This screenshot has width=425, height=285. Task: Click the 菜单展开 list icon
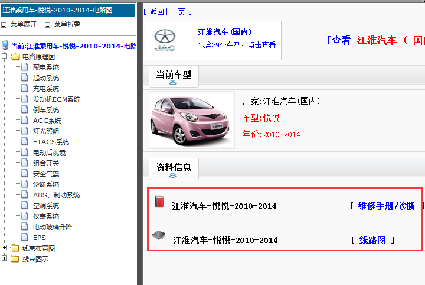pos(4,25)
